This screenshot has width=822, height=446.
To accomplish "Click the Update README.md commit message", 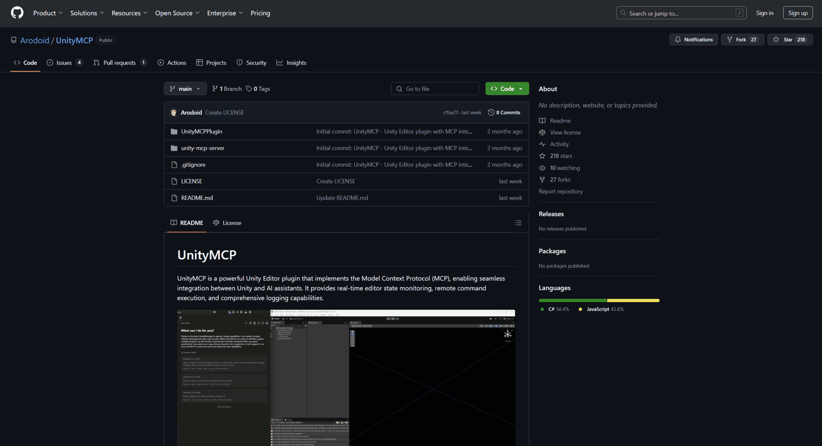I will click(x=342, y=198).
